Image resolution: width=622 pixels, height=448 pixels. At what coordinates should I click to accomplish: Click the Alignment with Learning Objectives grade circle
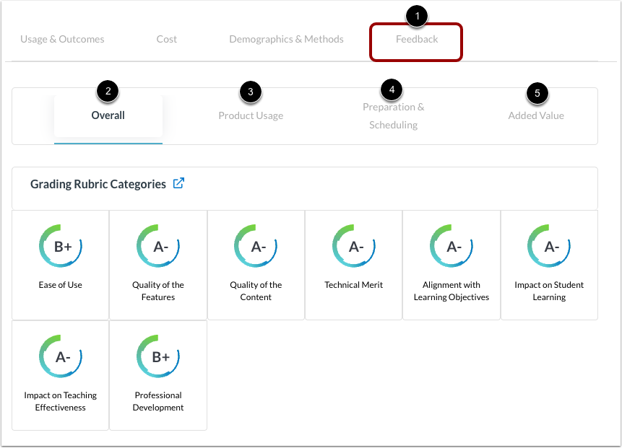click(451, 245)
